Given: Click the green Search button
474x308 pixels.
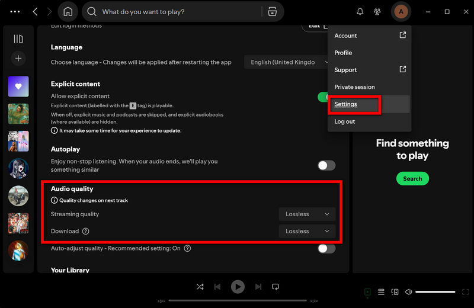Looking at the screenshot, I should pos(412,179).
